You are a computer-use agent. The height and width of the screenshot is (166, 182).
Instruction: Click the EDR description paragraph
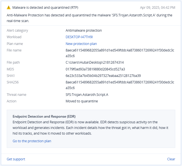90,128
